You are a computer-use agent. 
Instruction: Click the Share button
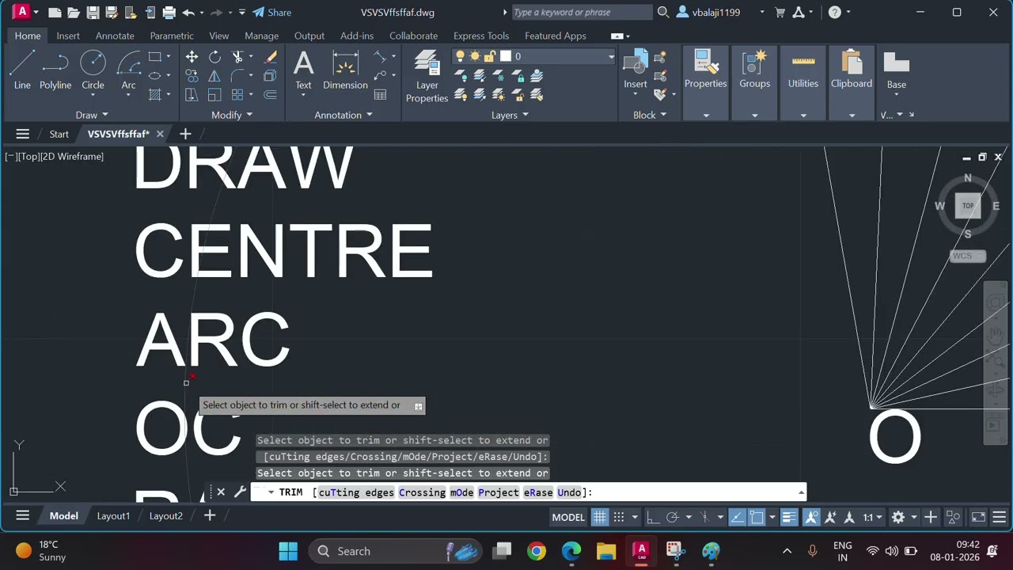(271, 13)
